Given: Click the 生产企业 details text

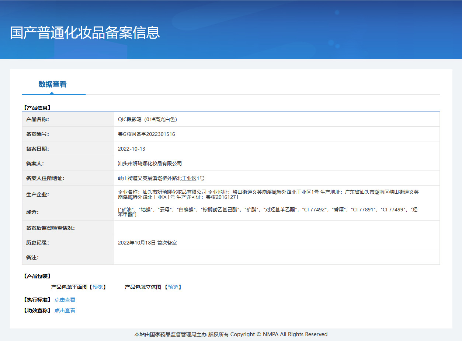Looking at the screenshot, I should click(x=268, y=194).
